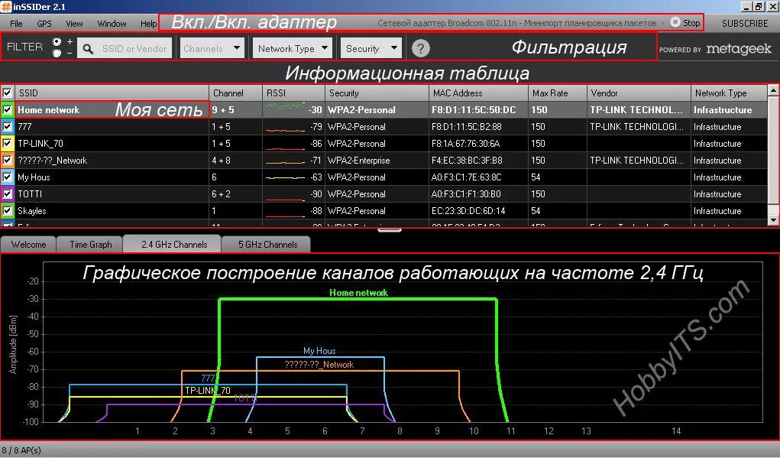
Task: Click the RSSI graph of My Hous row
Action: pos(285,177)
